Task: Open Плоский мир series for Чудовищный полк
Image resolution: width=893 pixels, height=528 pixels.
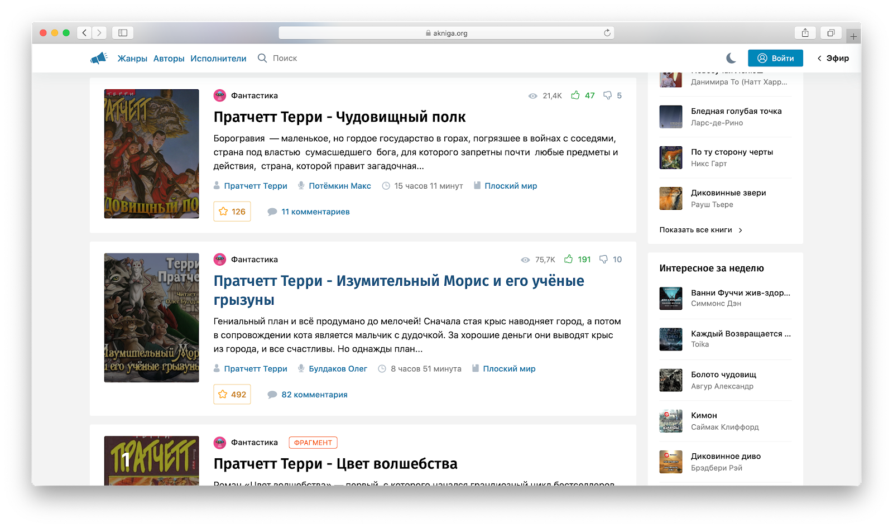Action: click(x=511, y=186)
